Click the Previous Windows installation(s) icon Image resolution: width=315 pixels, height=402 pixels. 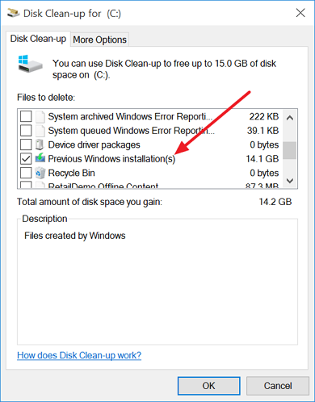(x=40, y=158)
